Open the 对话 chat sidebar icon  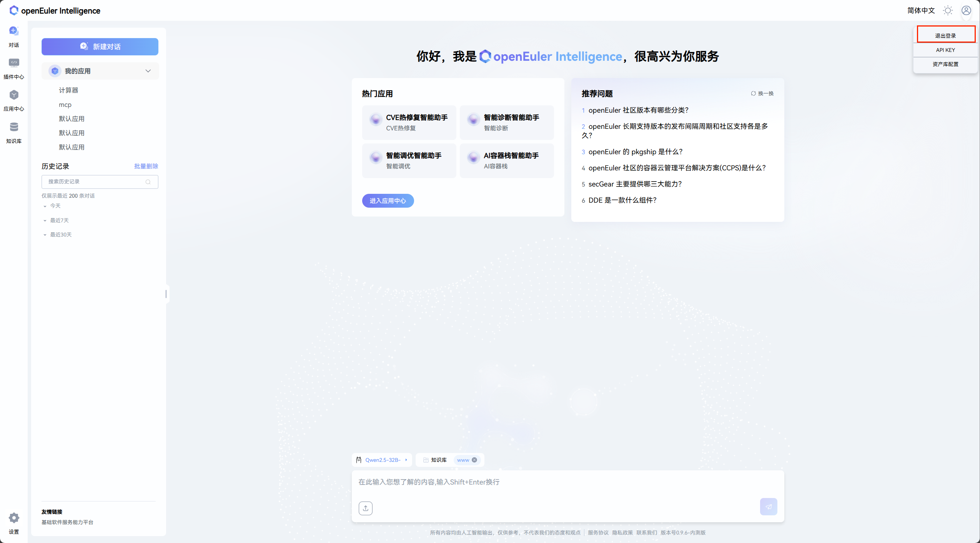coord(14,31)
